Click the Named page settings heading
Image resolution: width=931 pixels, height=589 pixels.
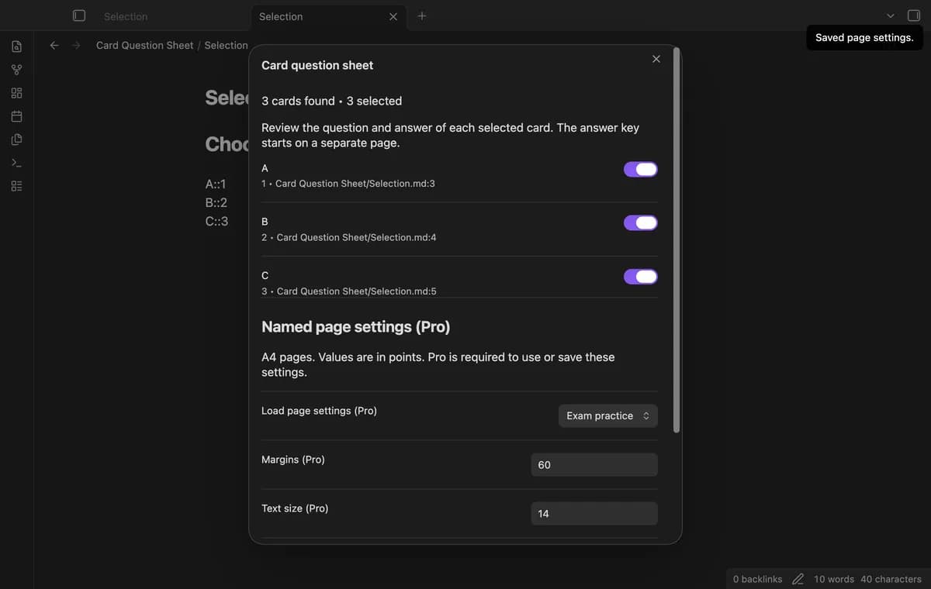(x=355, y=327)
